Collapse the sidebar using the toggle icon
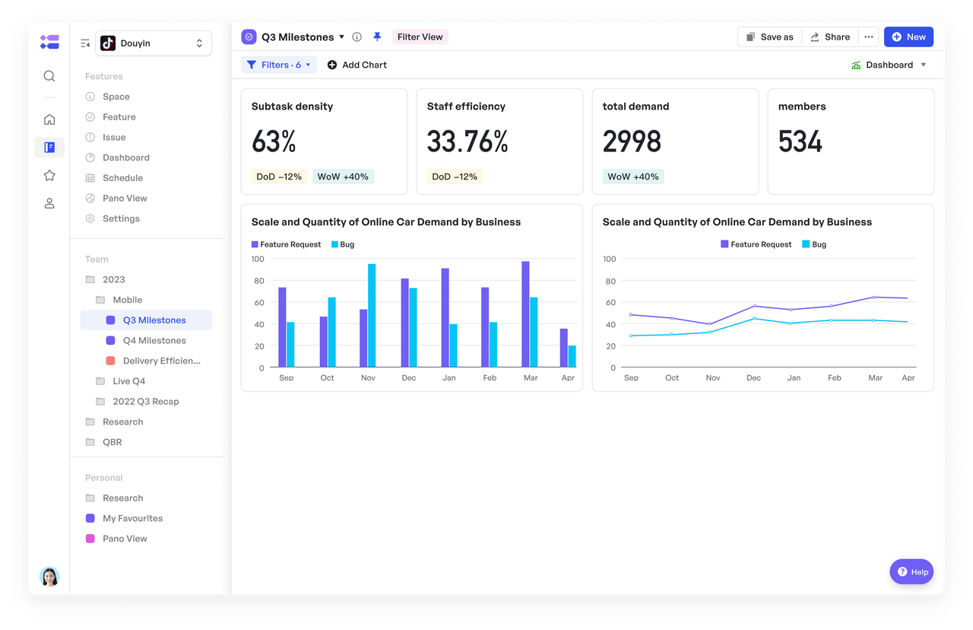The width and height of the screenshot is (973, 630). pos(85,43)
